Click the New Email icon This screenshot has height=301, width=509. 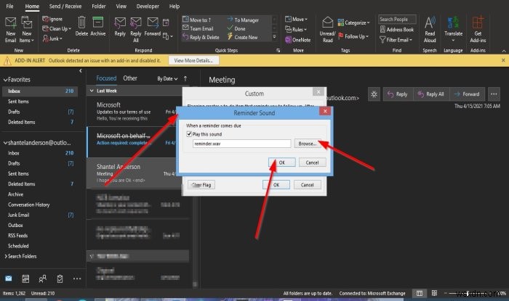[x=10, y=23]
